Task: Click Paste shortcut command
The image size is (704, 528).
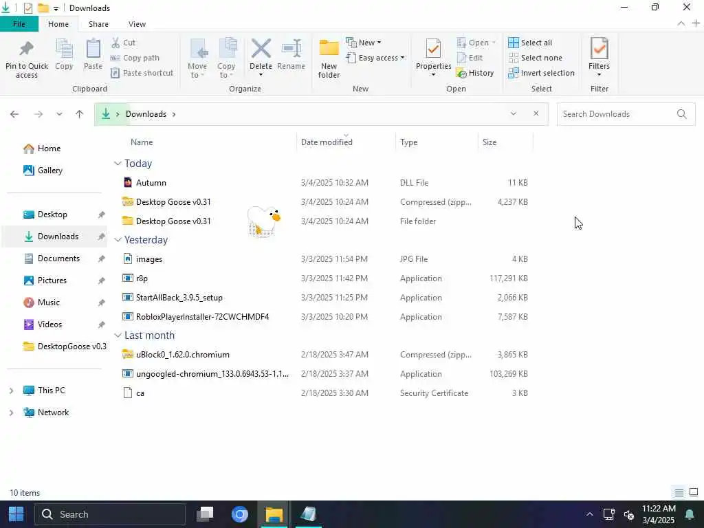Action: tap(142, 73)
